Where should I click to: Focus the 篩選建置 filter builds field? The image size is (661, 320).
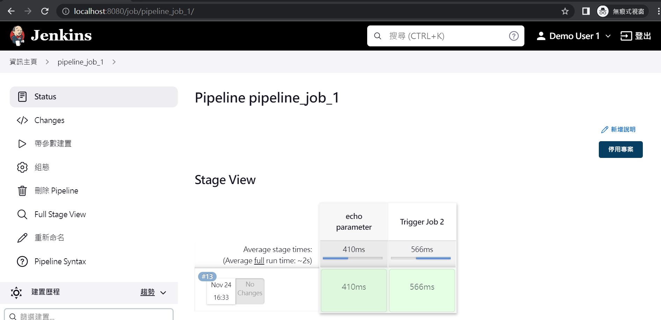(89, 315)
